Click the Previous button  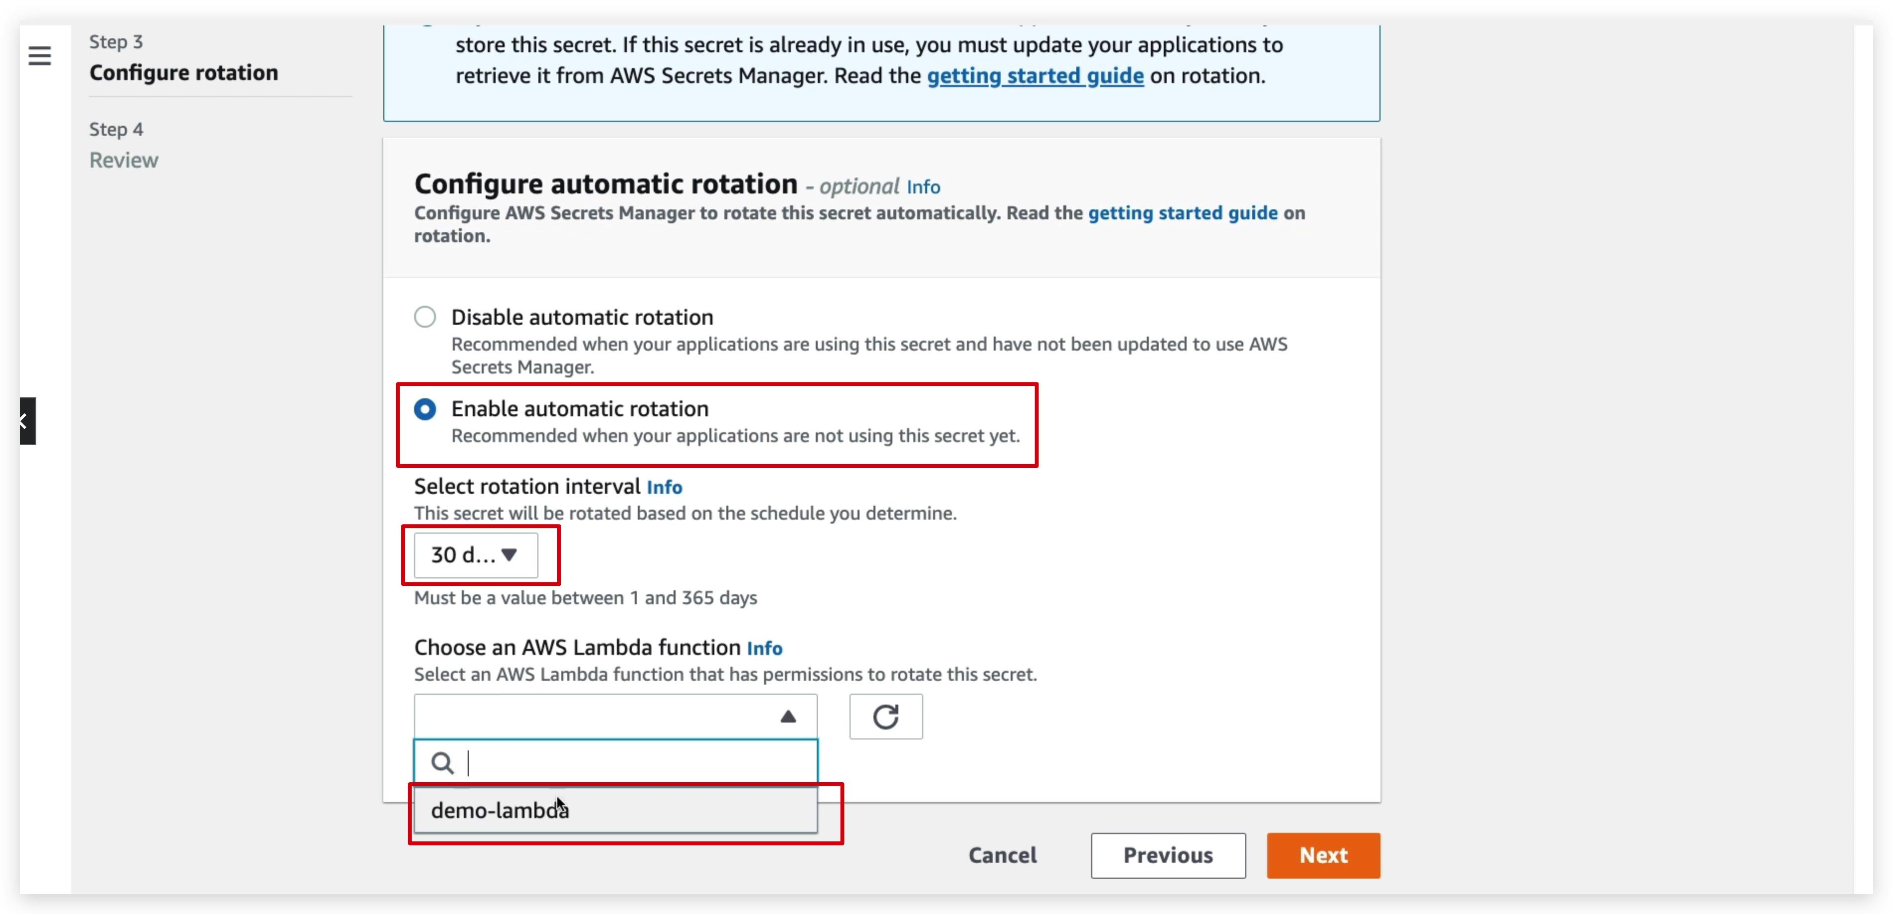[1168, 855]
